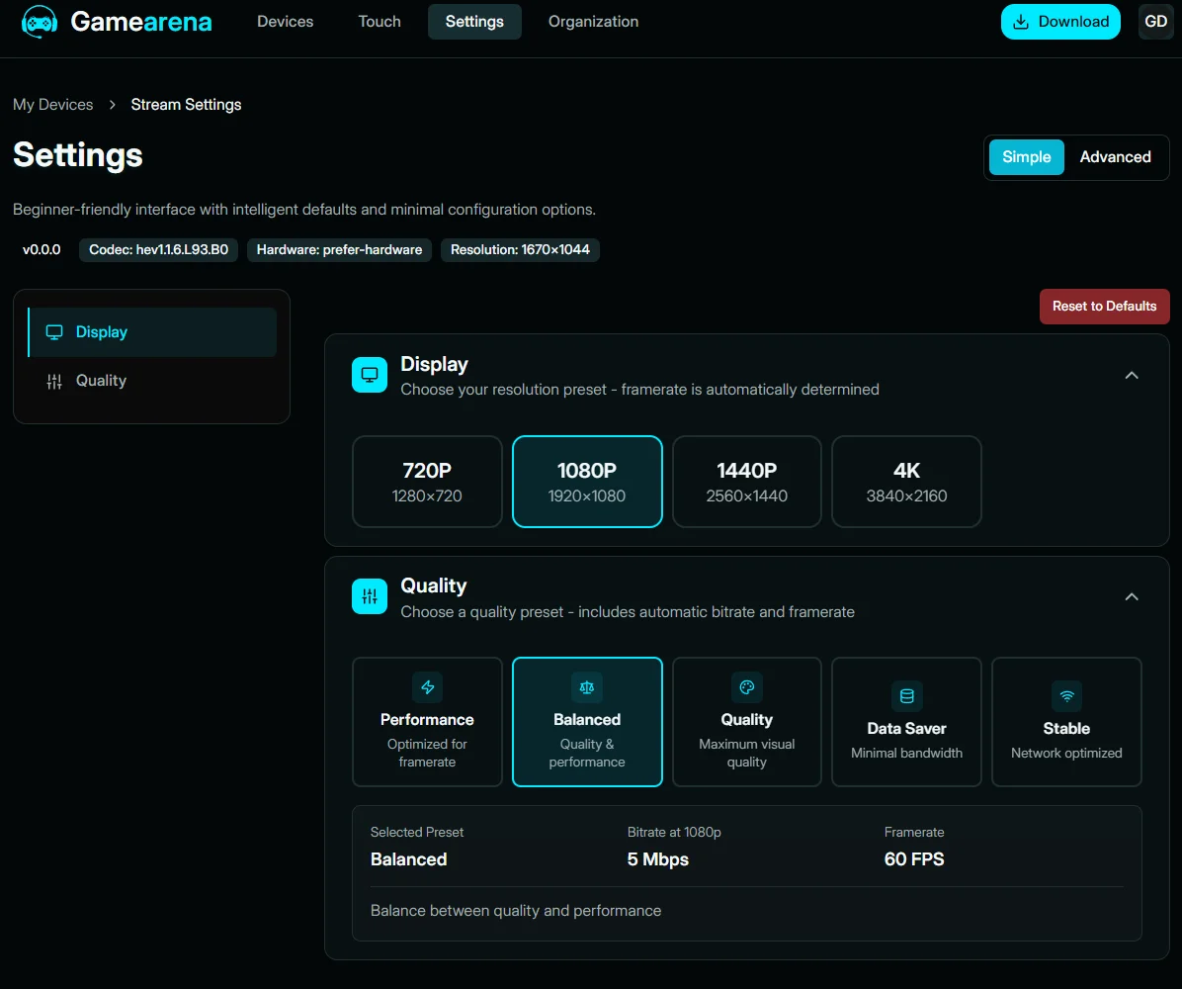
Task: Click the Resolution: 1670×1044 badge
Action: click(x=520, y=249)
